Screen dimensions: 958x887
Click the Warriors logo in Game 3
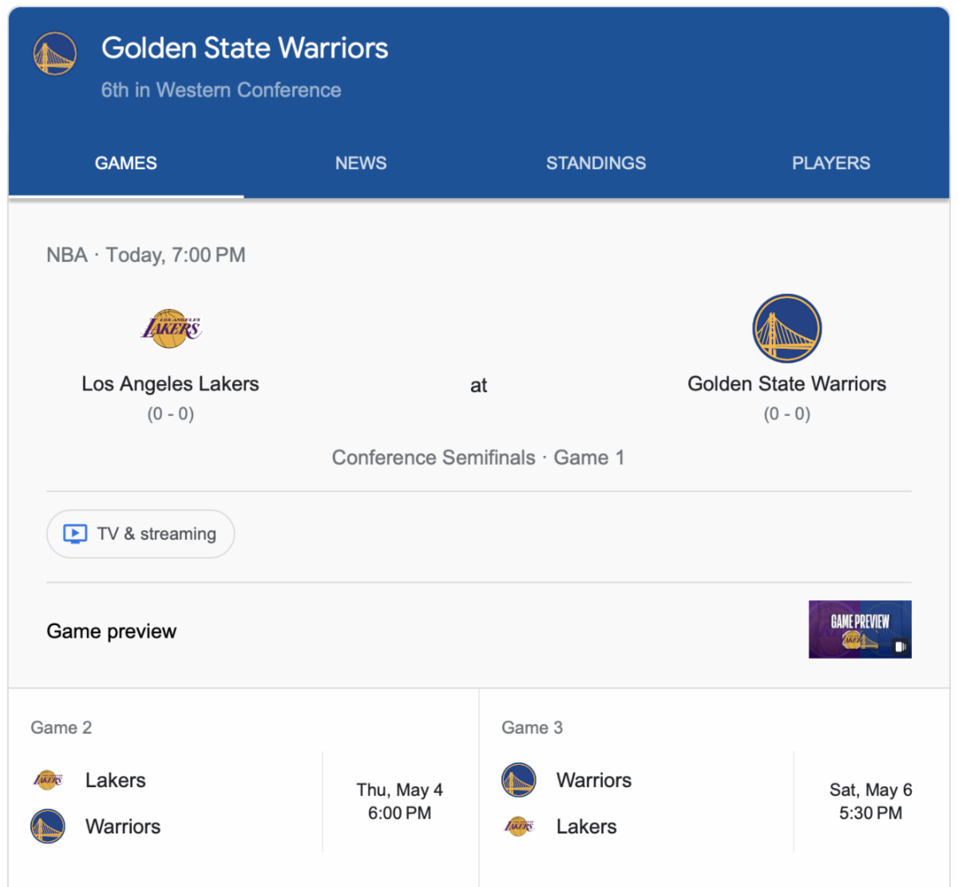519,780
